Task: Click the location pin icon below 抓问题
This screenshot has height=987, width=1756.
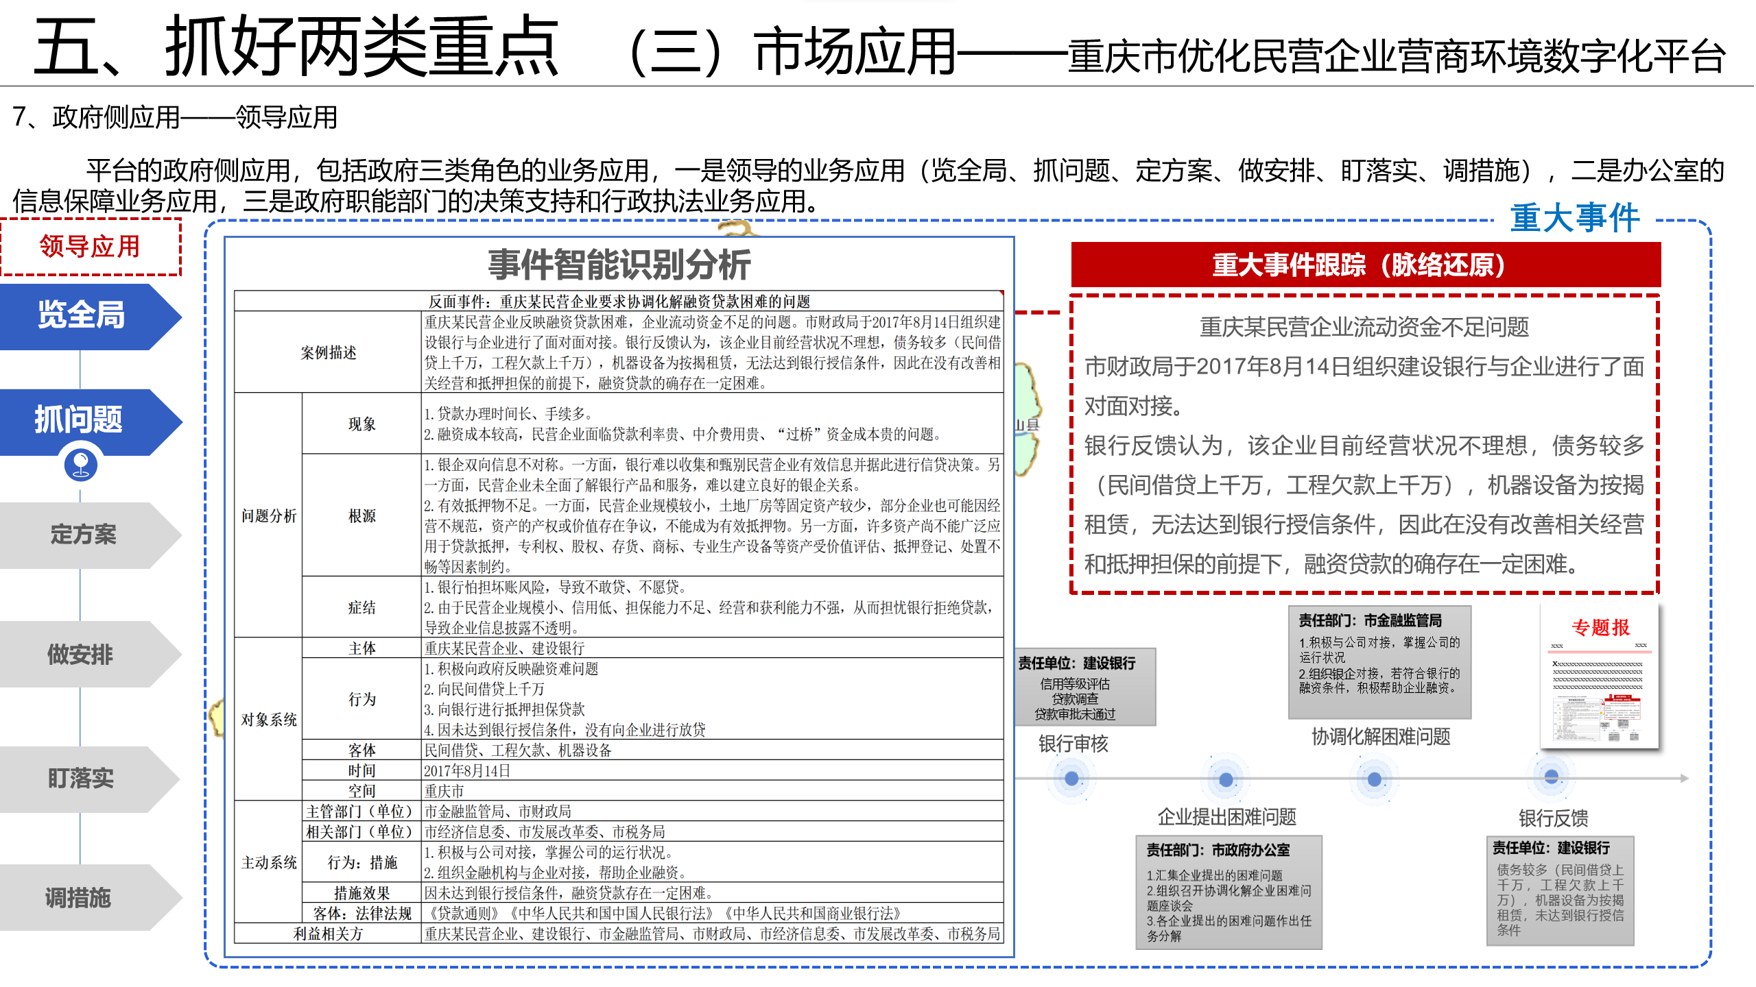Action: coord(81,464)
